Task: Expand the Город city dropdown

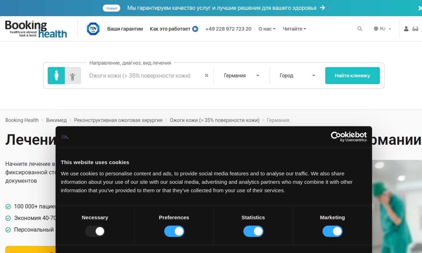Action: click(x=297, y=75)
